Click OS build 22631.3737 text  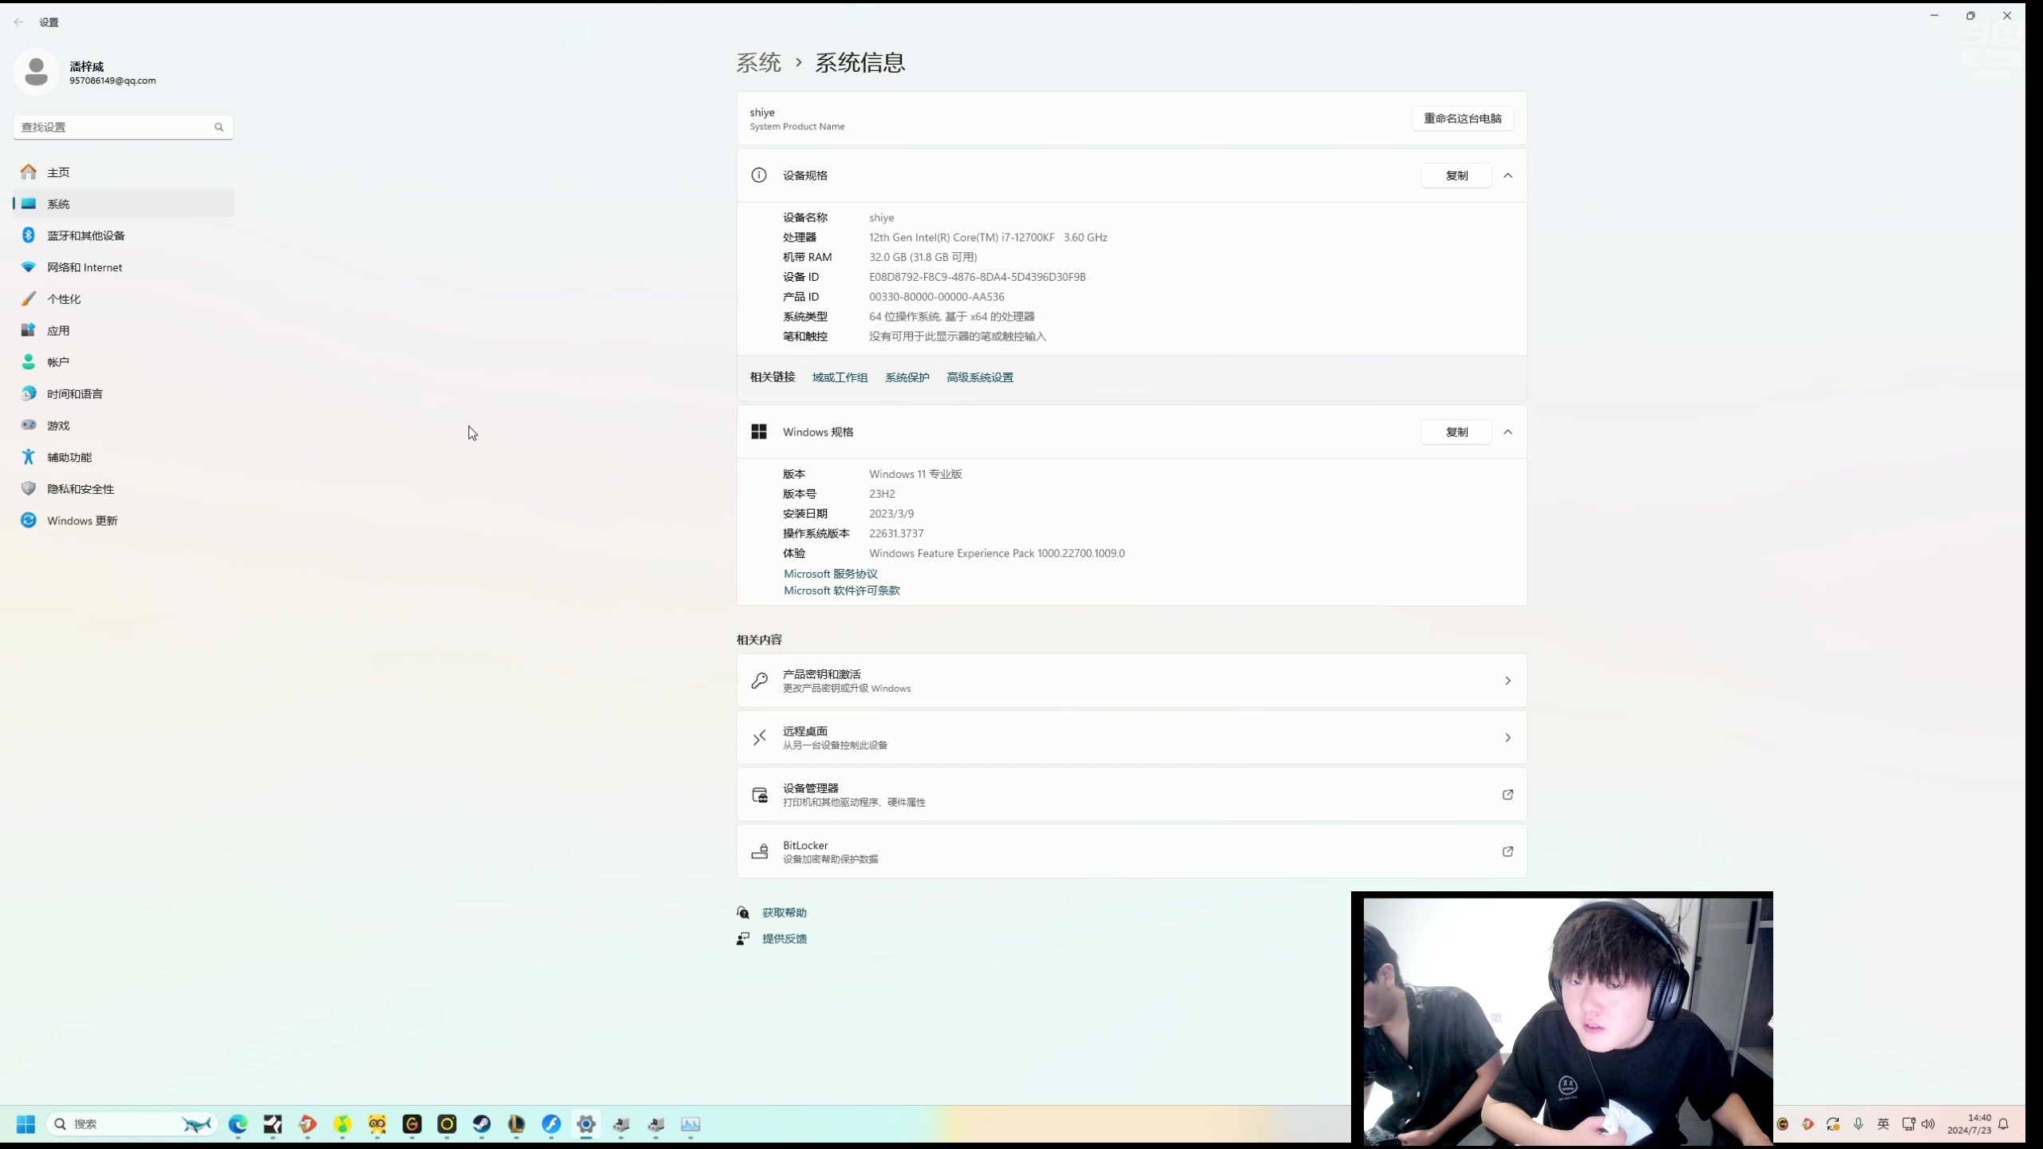896,533
